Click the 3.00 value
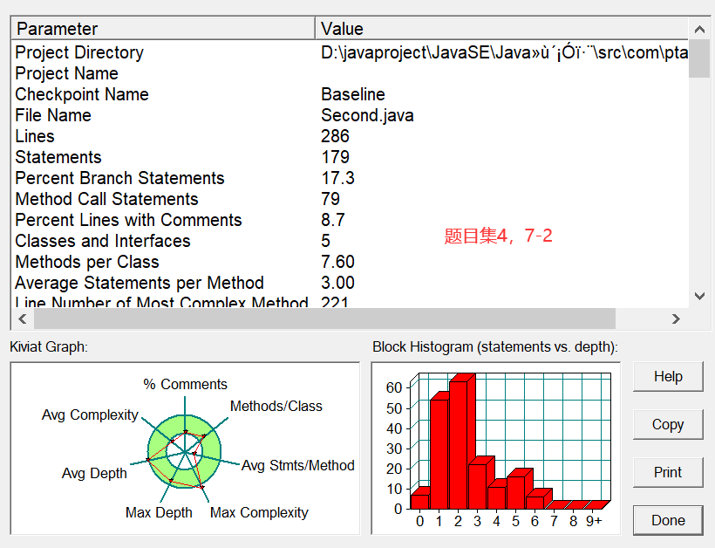The height and width of the screenshot is (548, 715). pyautogui.click(x=337, y=284)
